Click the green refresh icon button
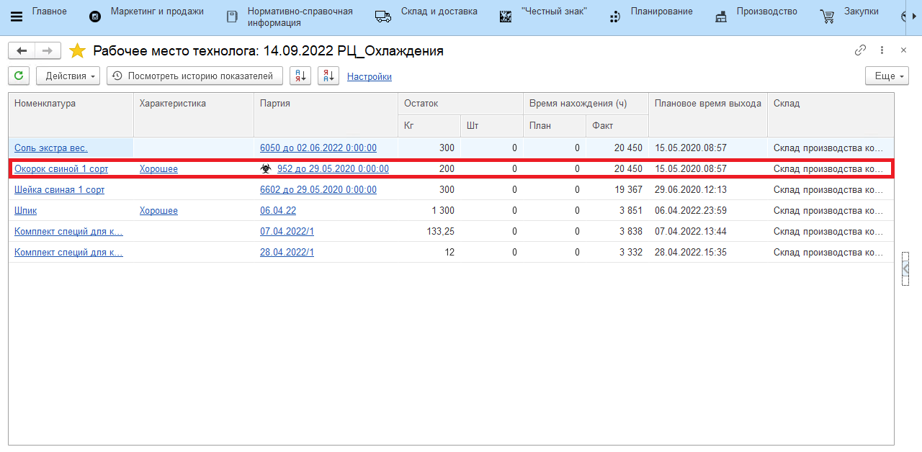This screenshot has height=452, width=922. [19, 76]
